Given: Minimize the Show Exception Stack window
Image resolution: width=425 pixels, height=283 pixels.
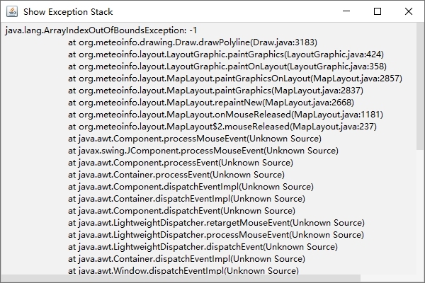Looking at the screenshot, I should click(x=345, y=11).
